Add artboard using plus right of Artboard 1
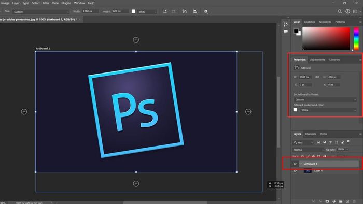The height and width of the screenshot is (204, 363). point(248,112)
